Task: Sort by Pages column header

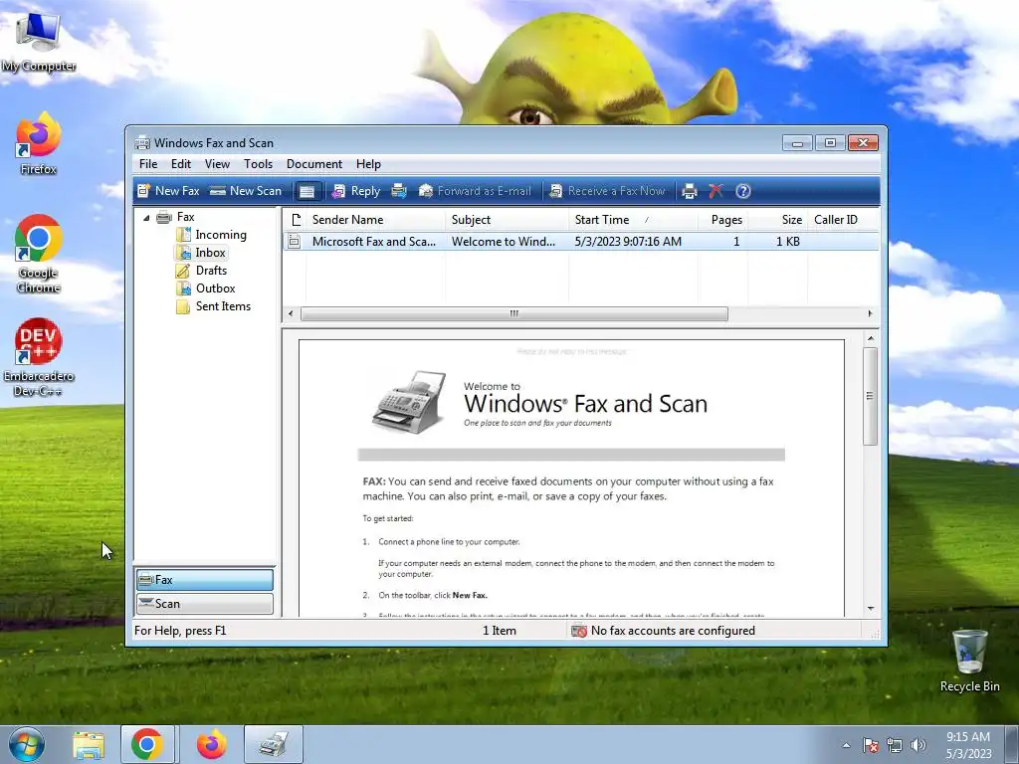Action: click(723, 220)
